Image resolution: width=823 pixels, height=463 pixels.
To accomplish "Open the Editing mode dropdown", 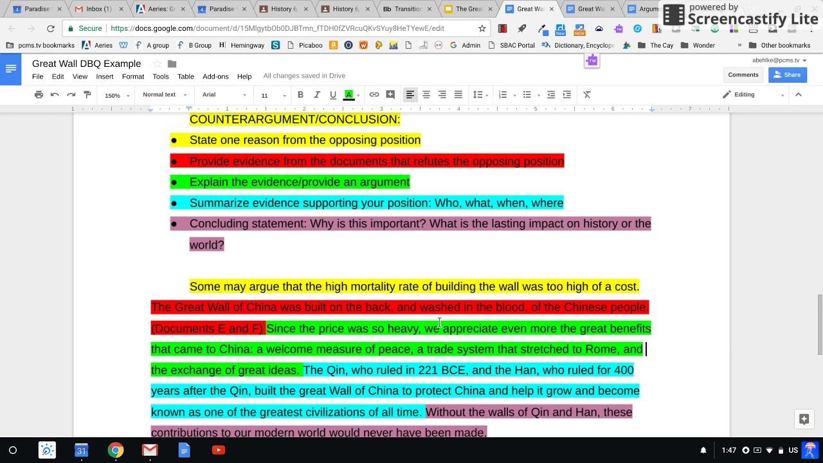I will tap(754, 95).
